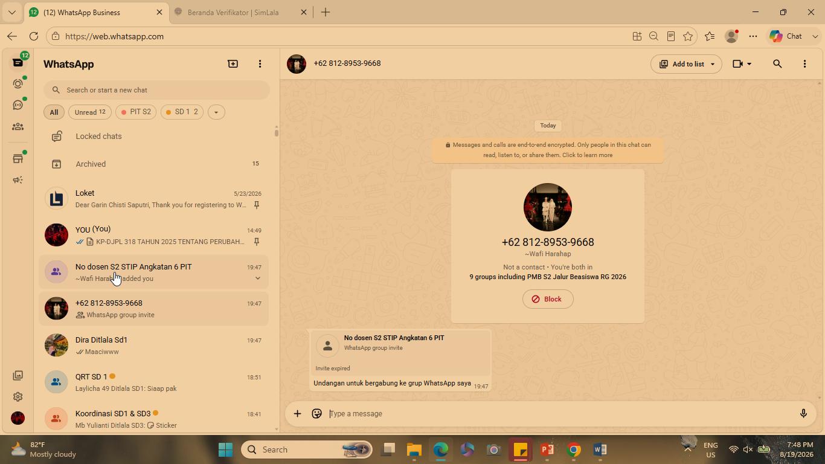The width and height of the screenshot is (825, 464).
Task: Toggle the Unread 12 chat filter
Action: (90, 112)
